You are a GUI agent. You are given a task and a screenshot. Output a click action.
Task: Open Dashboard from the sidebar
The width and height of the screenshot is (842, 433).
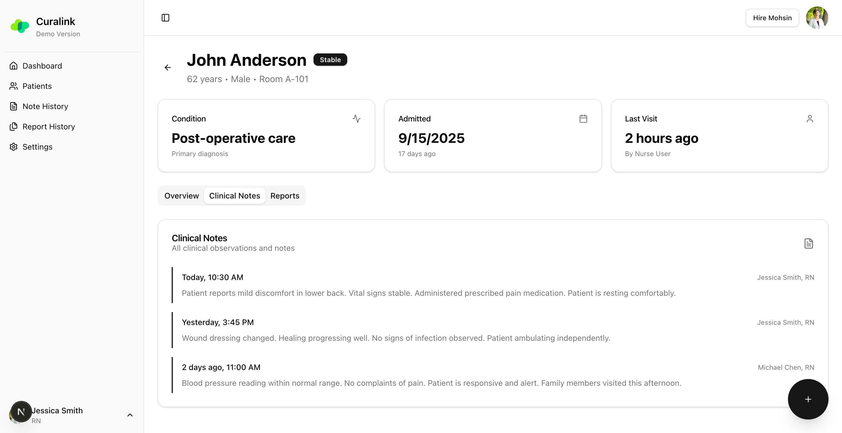[42, 66]
